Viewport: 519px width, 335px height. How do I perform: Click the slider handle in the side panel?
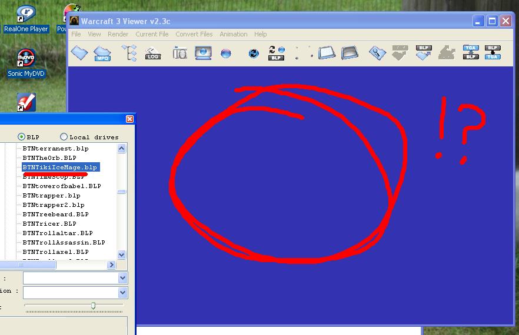coord(94,306)
